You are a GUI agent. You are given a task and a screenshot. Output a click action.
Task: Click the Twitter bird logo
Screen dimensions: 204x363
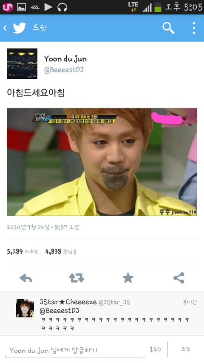pos(20,28)
